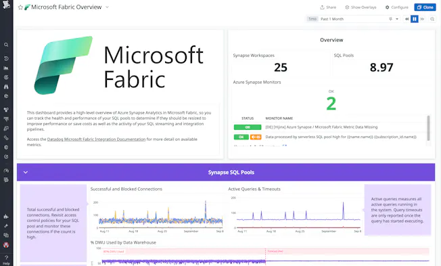The image size is (441, 266).
Task: Click the 1mo time range badge
Action: (x=312, y=19)
